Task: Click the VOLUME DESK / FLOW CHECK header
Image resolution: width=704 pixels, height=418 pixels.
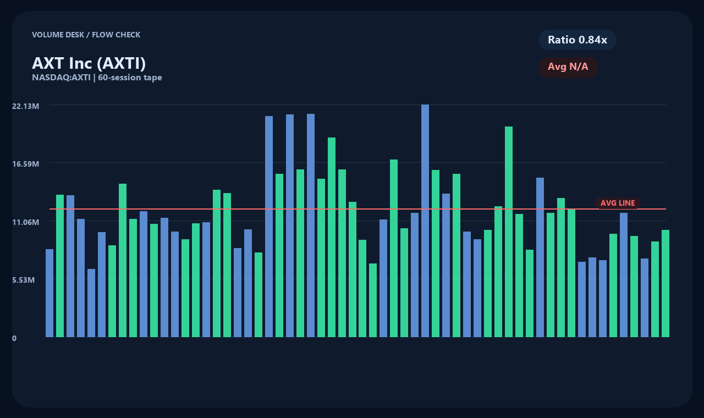Action: tap(86, 35)
